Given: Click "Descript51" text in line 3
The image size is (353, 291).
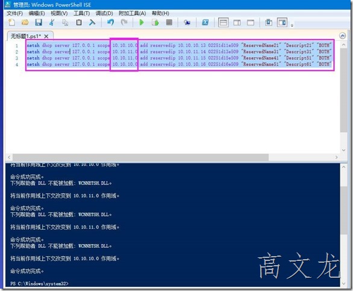Looking at the screenshot, I should [299, 58].
